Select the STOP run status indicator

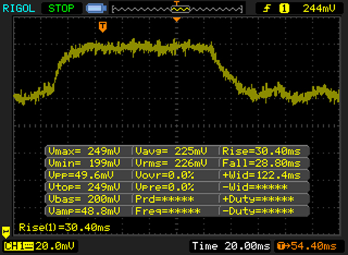click(61, 9)
